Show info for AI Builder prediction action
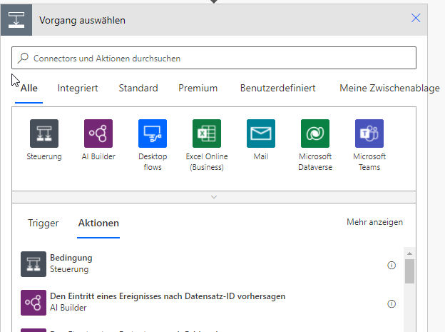Image resolution: width=445 pixels, height=332 pixels. (x=392, y=303)
